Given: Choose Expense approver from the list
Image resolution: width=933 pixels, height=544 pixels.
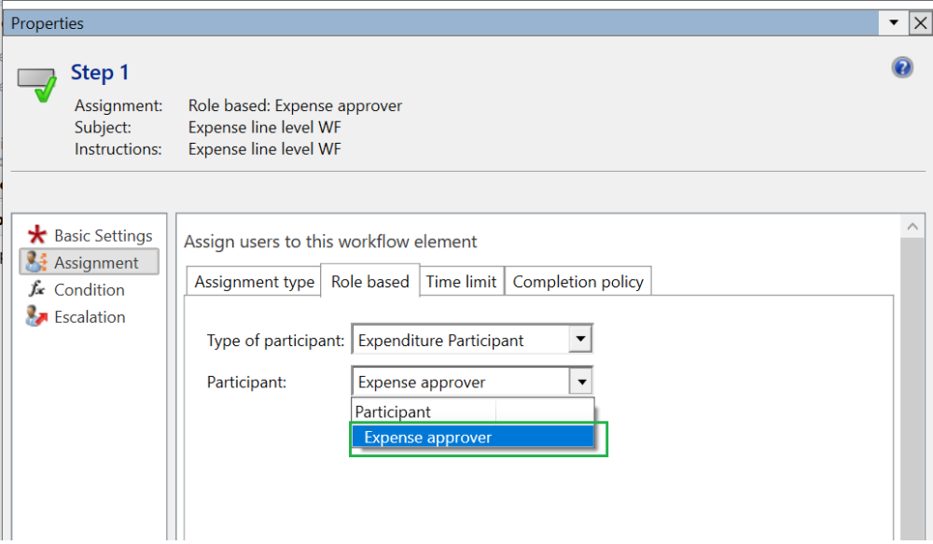Looking at the screenshot, I should 428,438.
